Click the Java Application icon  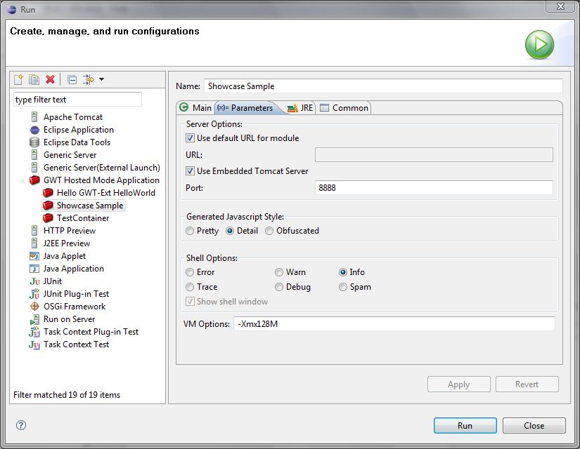coord(34,269)
